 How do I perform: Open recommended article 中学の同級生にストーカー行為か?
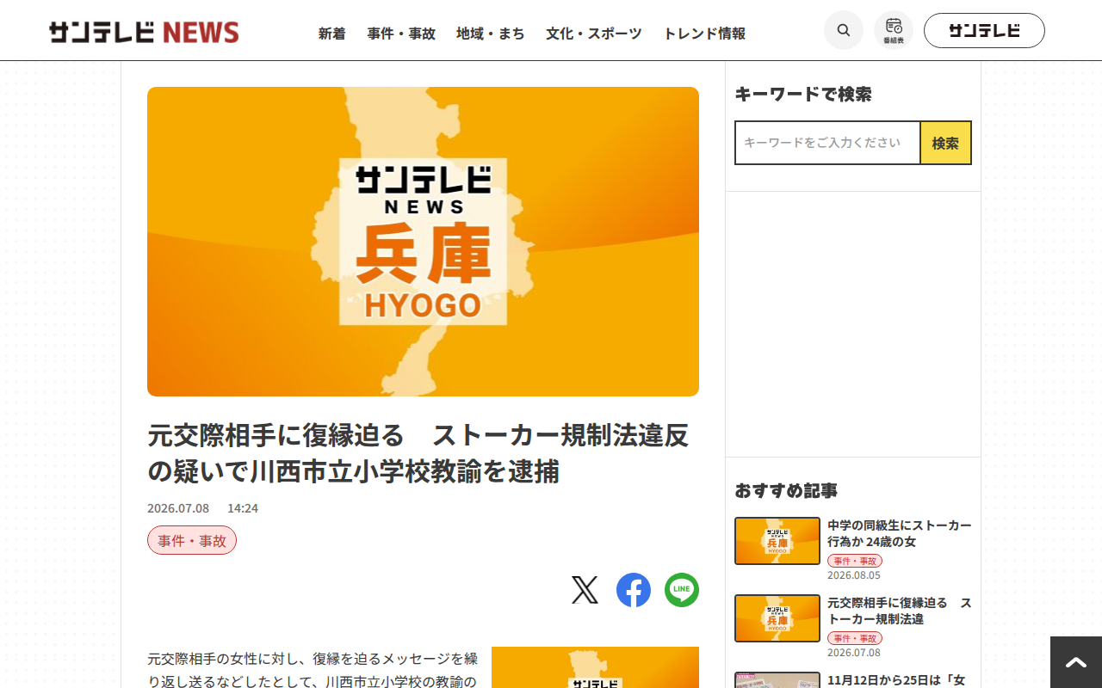click(x=900, y=533)
